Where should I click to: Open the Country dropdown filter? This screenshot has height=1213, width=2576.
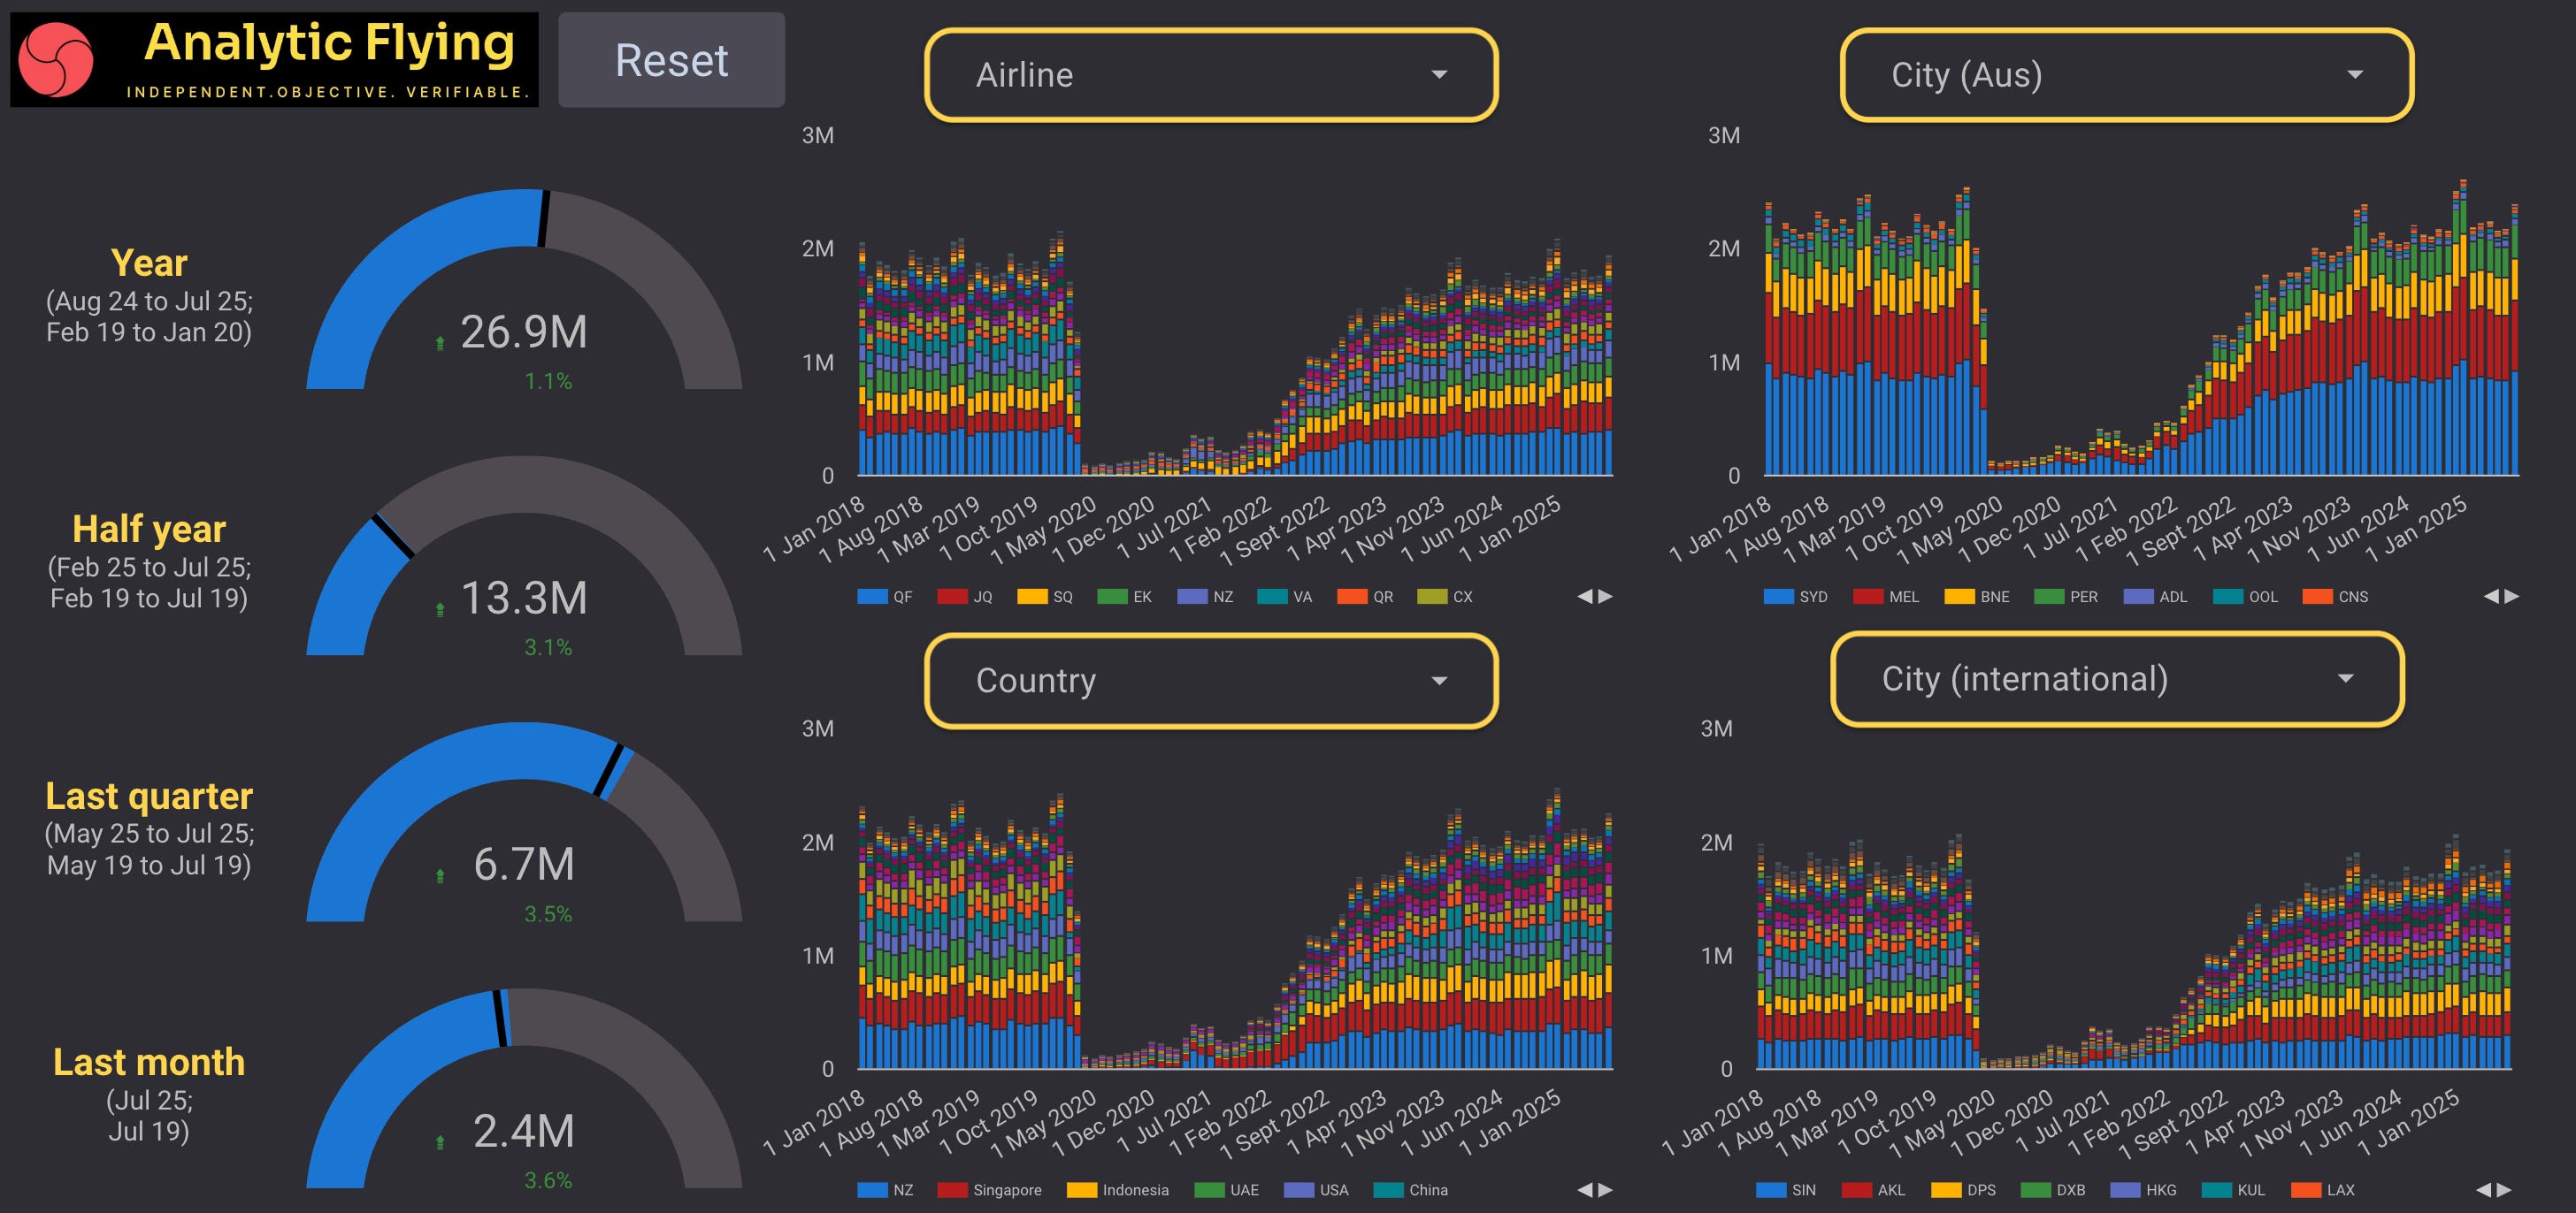(1210, 681)
